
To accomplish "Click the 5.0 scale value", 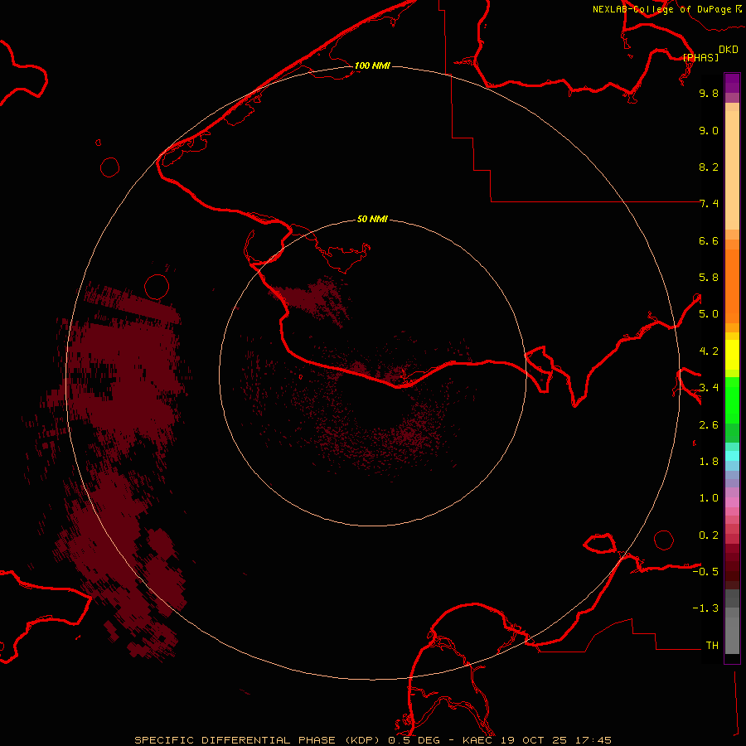I will click(709, 314).
